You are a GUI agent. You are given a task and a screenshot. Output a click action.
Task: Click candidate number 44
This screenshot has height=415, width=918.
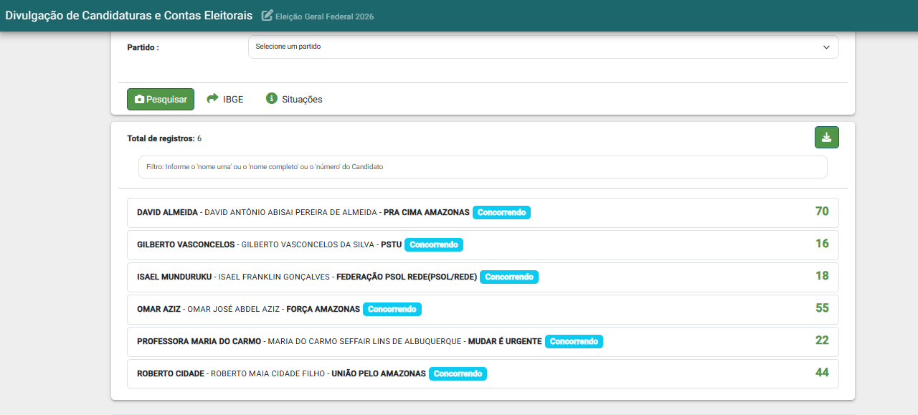pos(822,373)
